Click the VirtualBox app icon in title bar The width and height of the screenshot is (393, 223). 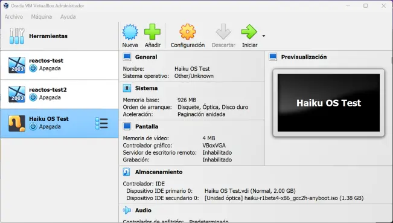[x=6, y=5]
